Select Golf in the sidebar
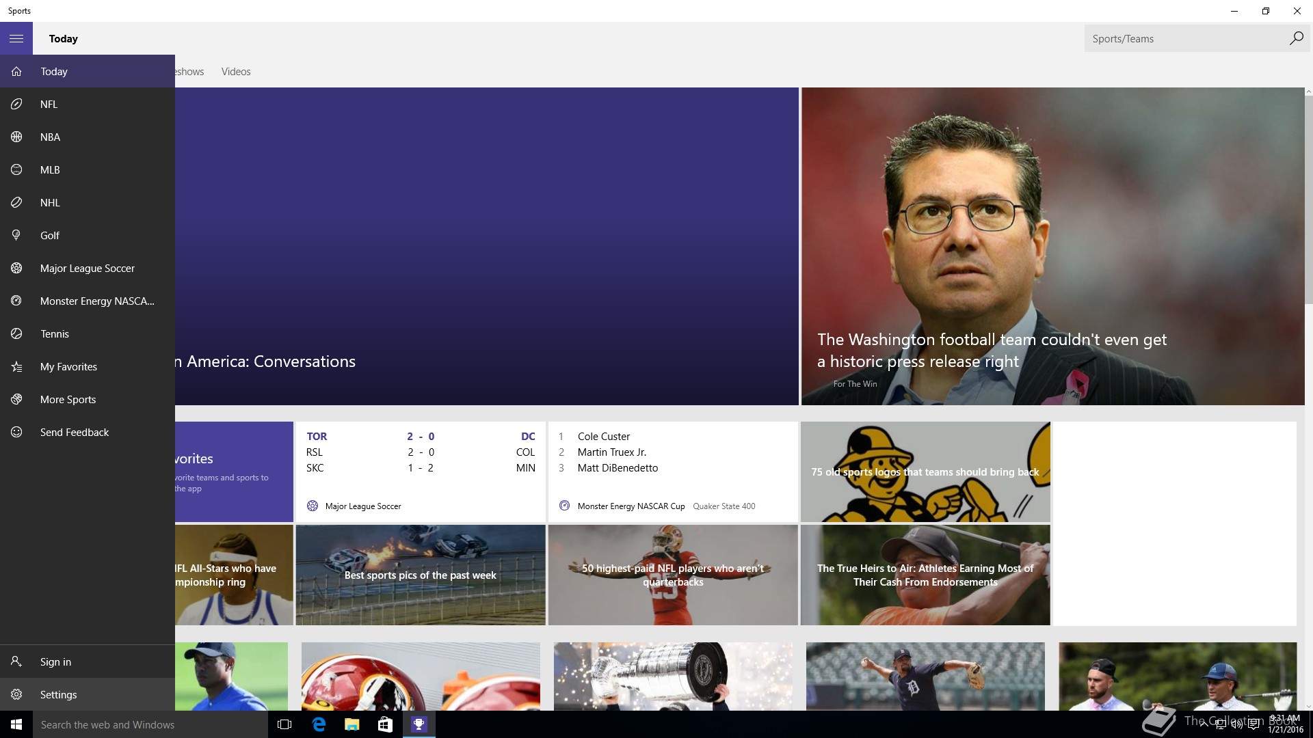1313x738 pixels. (x=88, y=235)
